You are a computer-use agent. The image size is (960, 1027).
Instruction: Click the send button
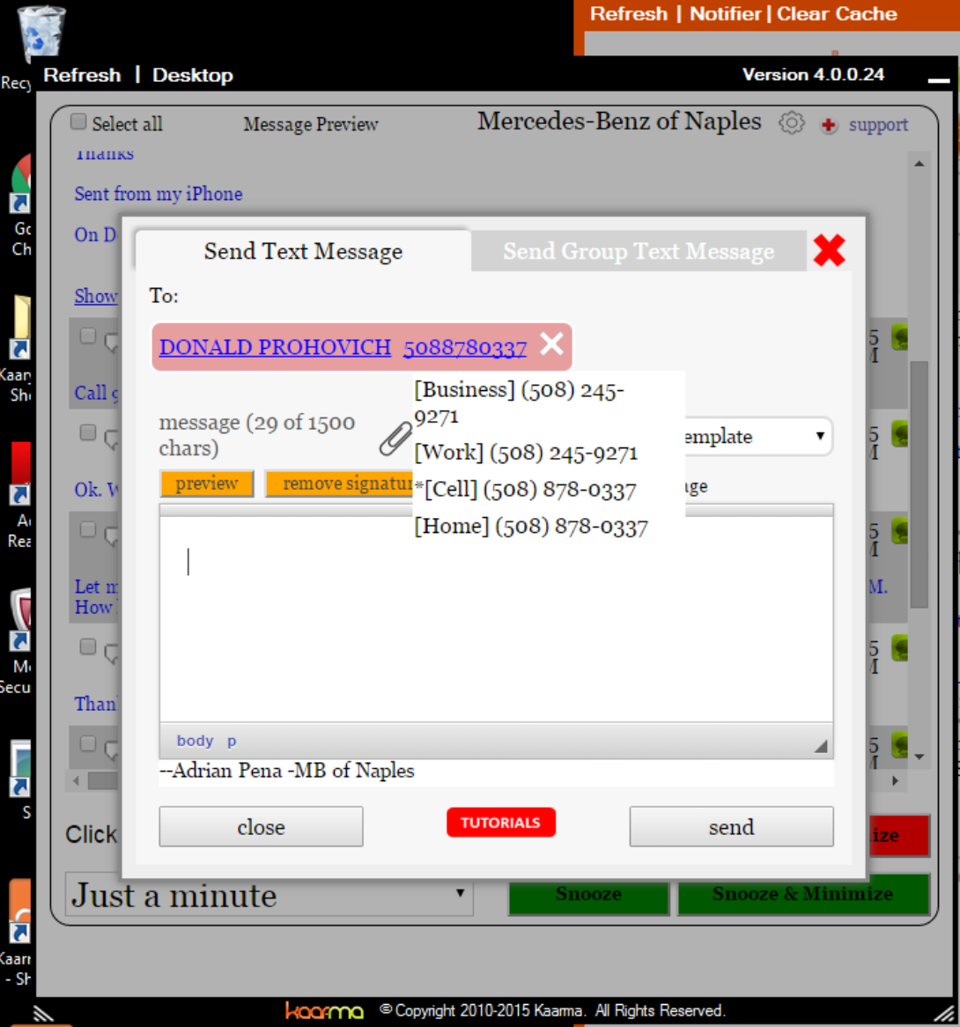(732, 826)
